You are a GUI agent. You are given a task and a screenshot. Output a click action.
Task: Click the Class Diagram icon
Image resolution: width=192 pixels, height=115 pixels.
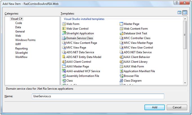tap(121, 81)
